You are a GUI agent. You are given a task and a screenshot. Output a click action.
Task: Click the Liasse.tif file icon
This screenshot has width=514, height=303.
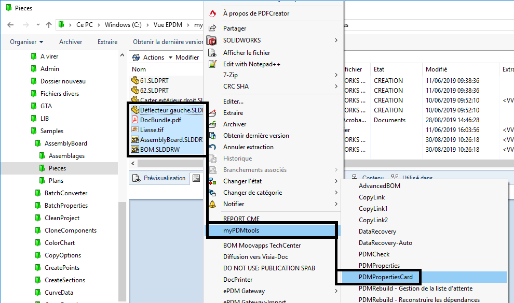pos(135,129)
